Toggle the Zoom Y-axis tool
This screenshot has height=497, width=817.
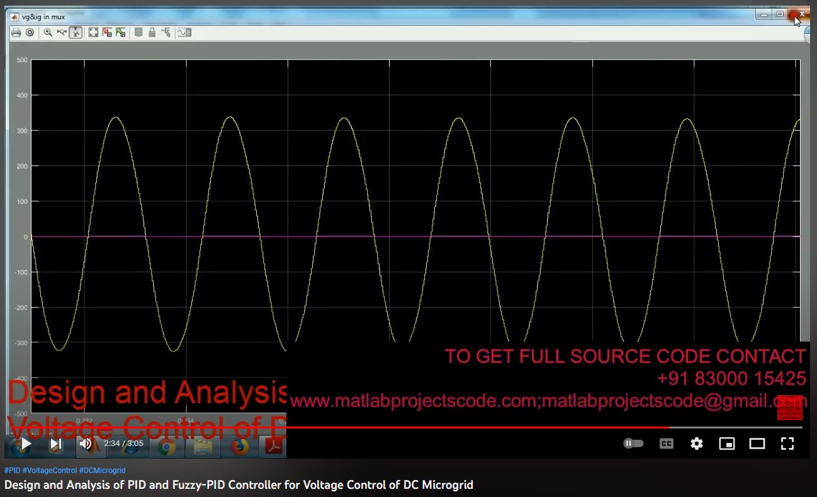point(76,32)
